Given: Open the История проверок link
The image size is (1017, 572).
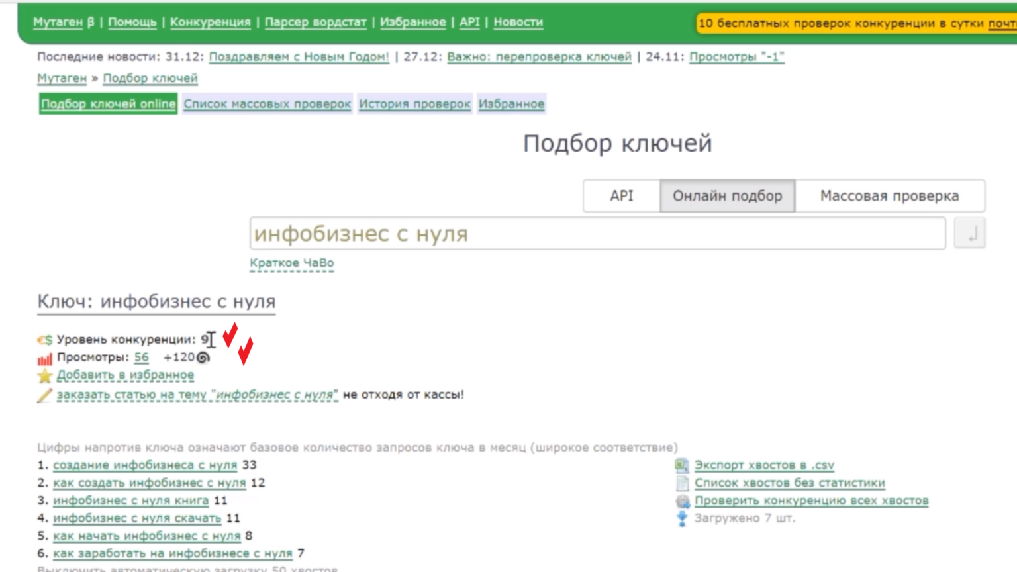Looking at the screenshot, I should [414, 104].
